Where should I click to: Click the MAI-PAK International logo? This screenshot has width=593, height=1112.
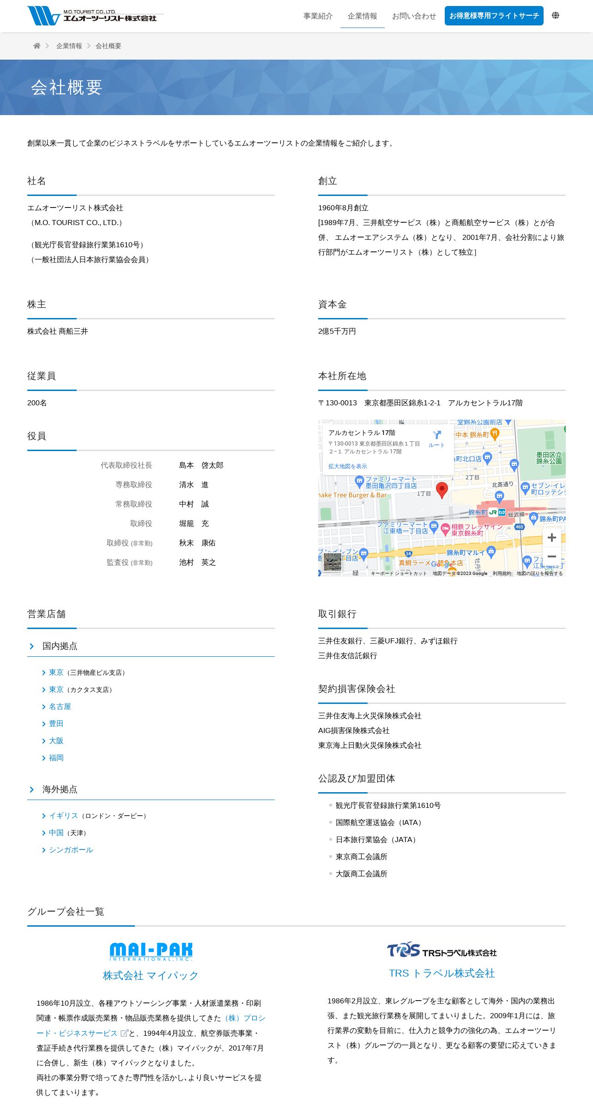tap(151, 952)
